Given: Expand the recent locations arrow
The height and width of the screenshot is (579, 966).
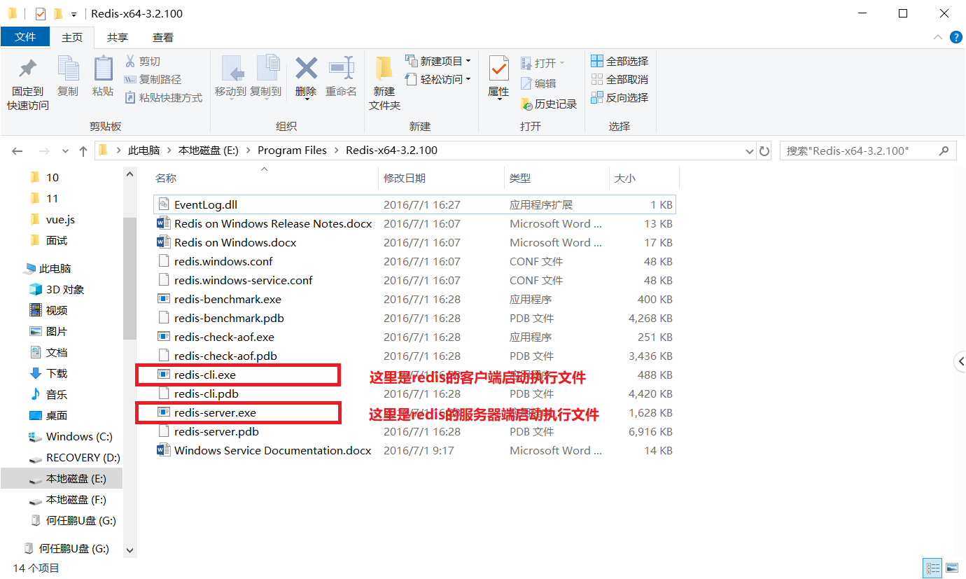Looking at the screenshot, I should [x=66, y=151].
